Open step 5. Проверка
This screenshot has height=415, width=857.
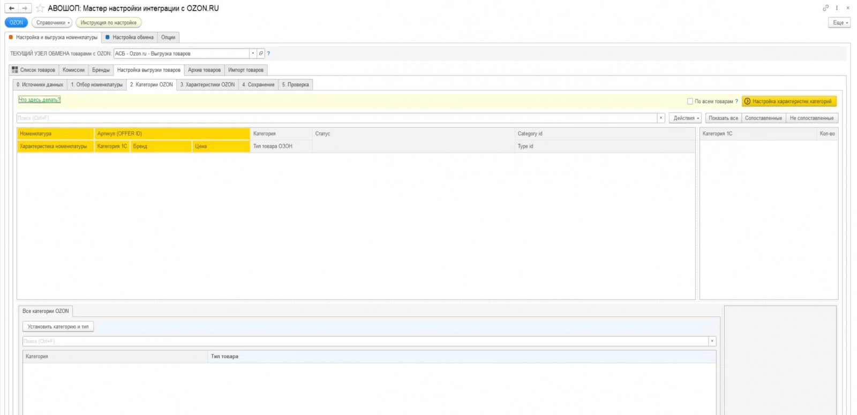pyautogui.click(x=296, y=84)
